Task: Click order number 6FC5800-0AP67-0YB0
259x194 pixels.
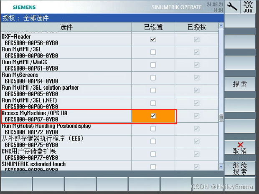Action: pos(31,119)
